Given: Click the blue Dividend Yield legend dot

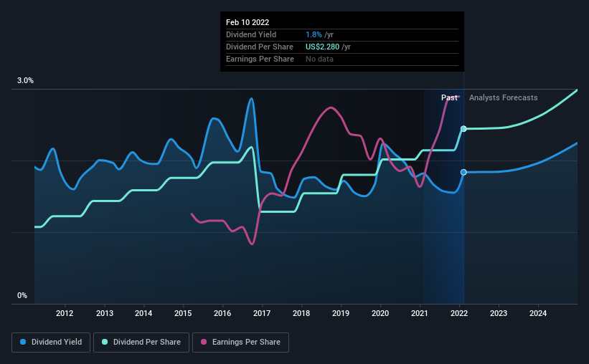Looking at the screenshot, I should pos(23,342).
